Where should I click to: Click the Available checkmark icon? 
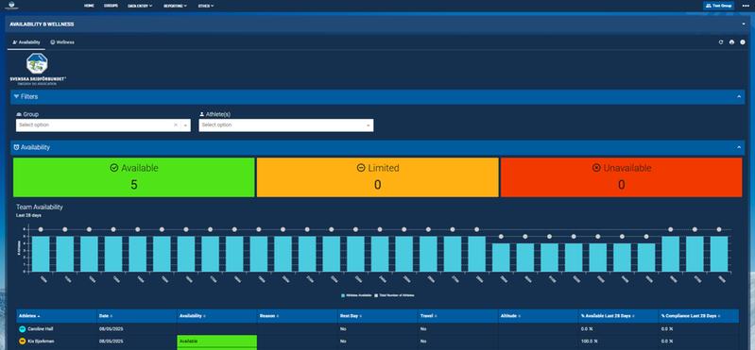point(114,168)
